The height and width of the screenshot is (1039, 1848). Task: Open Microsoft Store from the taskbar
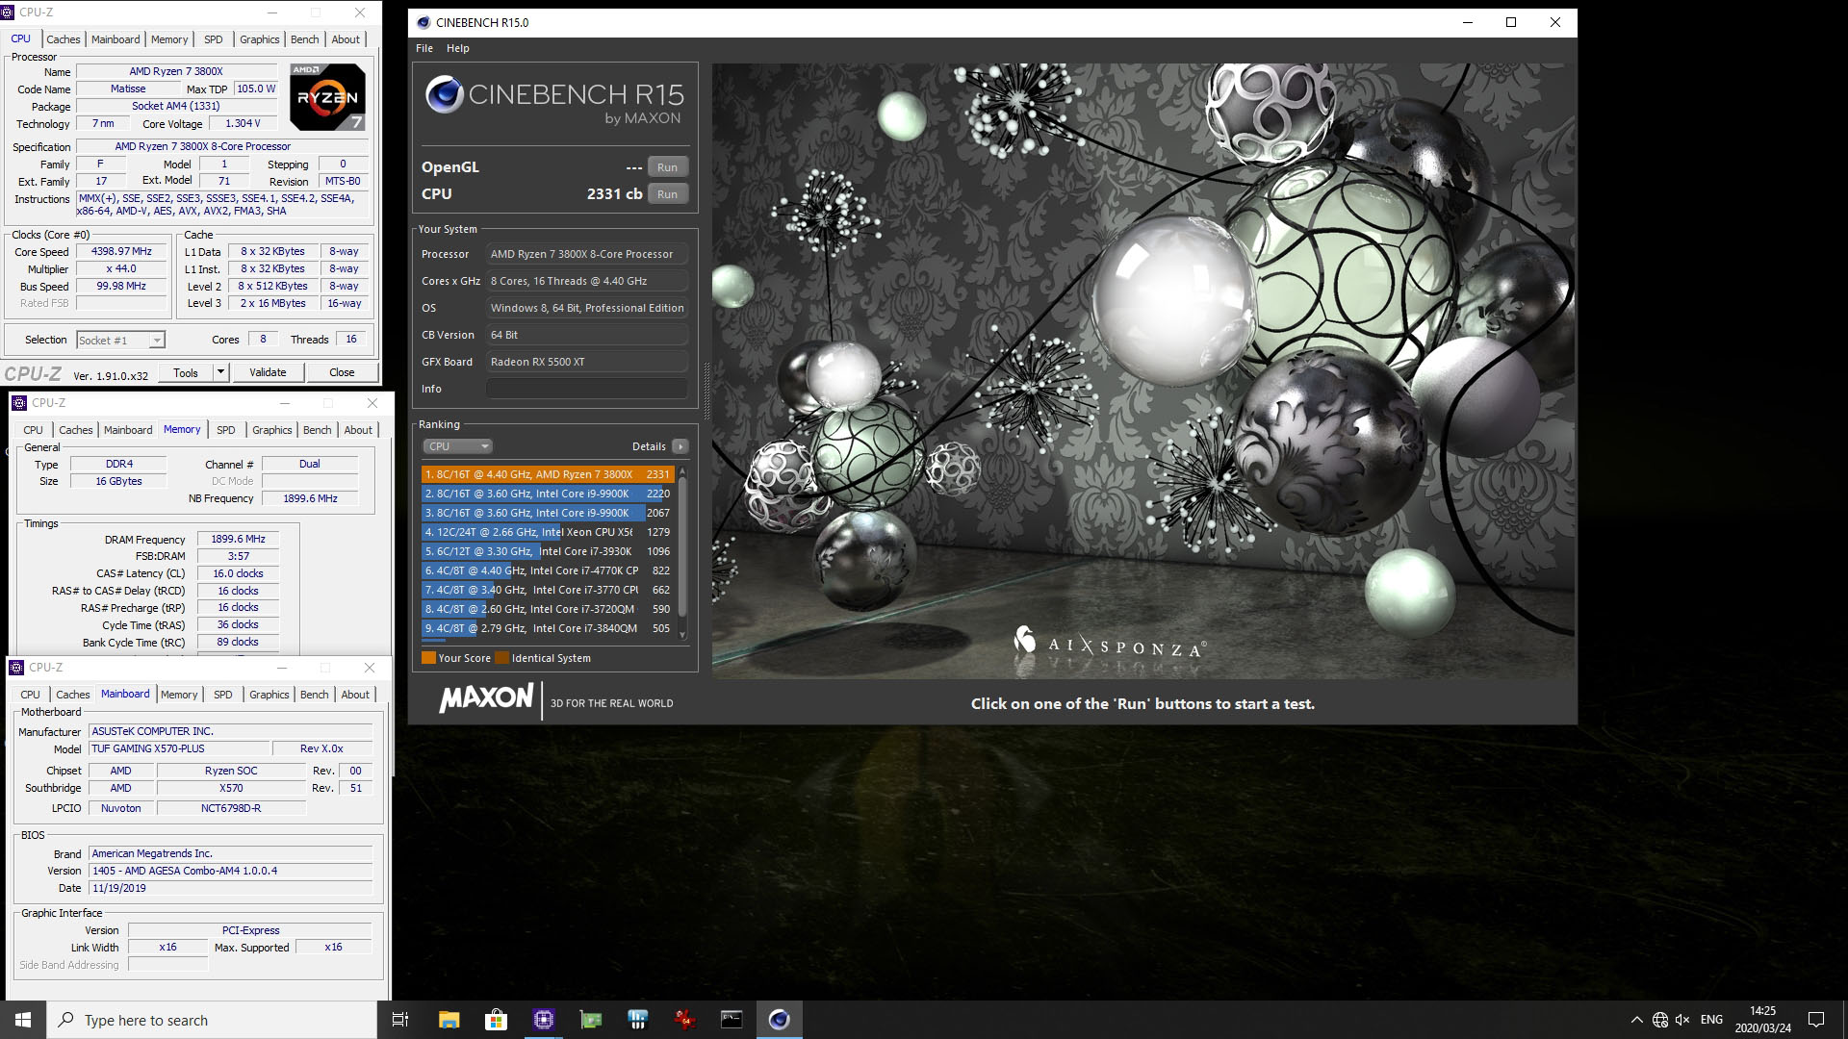point(496,1020)
